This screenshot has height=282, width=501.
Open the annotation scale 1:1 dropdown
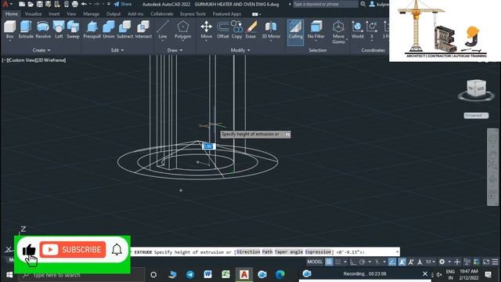point(431,262)
